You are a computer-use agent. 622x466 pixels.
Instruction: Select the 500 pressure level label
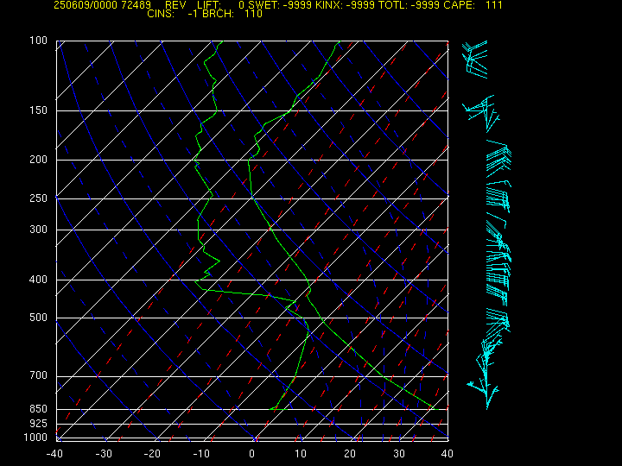[39, 318]
